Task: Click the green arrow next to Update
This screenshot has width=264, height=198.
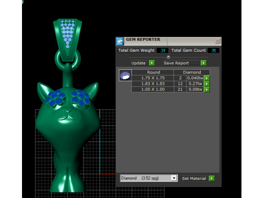Action: tap(152, 63)
